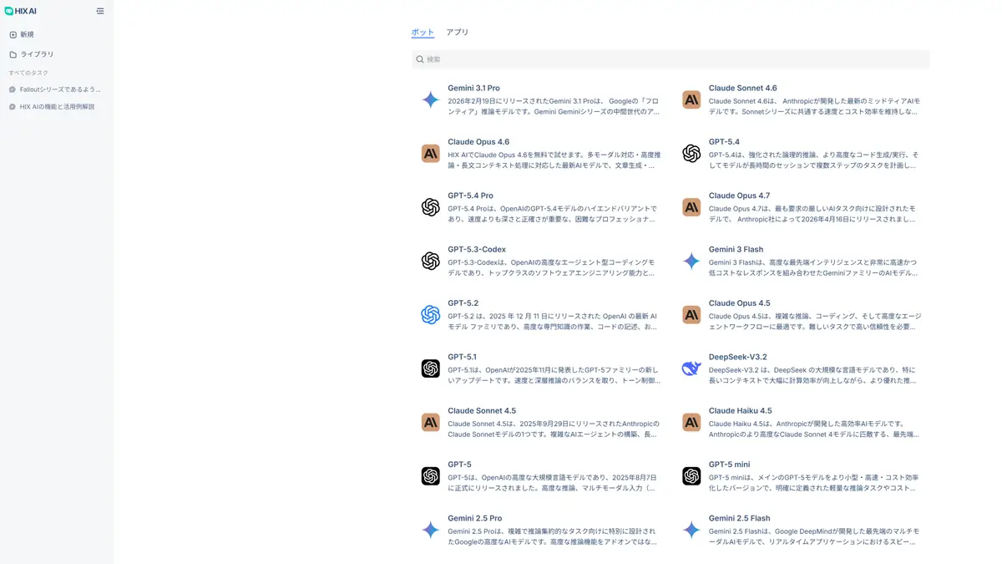Viewport: 1002px width, 564px height.
Task: Select the Gemini 3.1 Pro star icon
Action: point(430,99)
